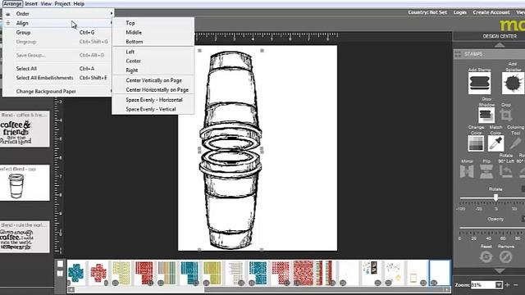Adjust the Rotate slider handle
525x295 pixels.
(x=495, y=197)
